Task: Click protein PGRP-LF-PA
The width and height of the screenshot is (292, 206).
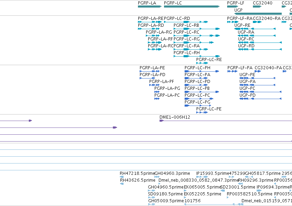Action: coord(240,68)
